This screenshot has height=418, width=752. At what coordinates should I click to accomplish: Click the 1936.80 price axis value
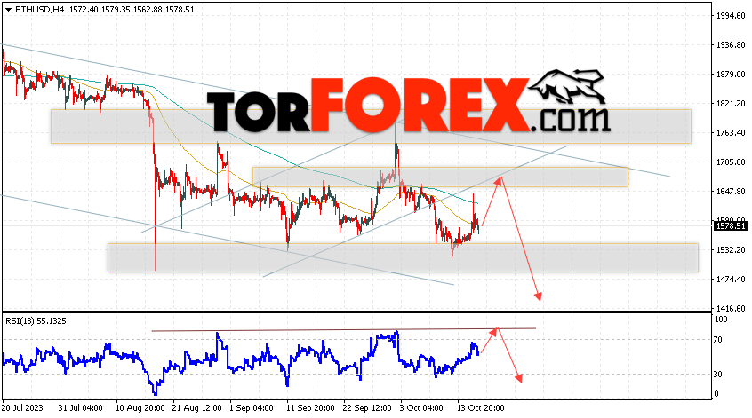pyautogui.click(x=731, y=45)
